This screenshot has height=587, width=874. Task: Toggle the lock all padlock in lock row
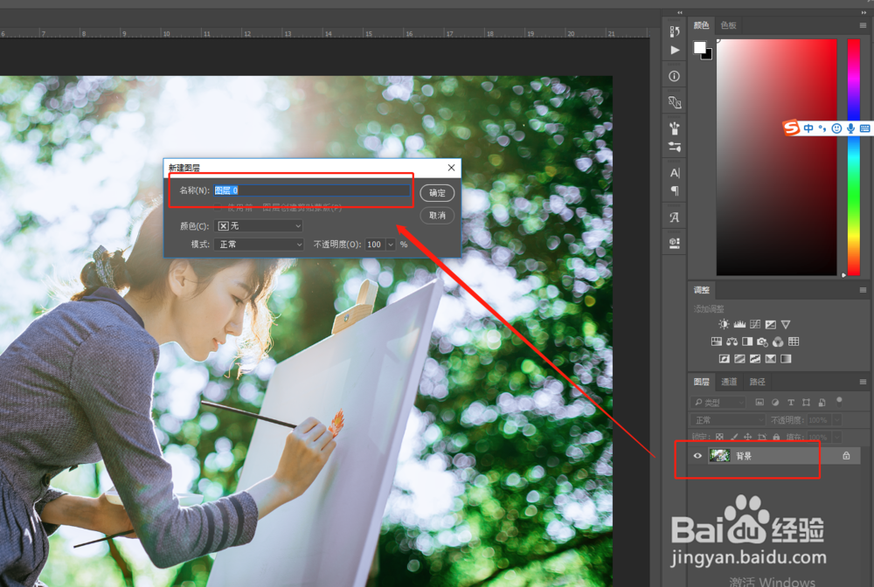[776, 437]
